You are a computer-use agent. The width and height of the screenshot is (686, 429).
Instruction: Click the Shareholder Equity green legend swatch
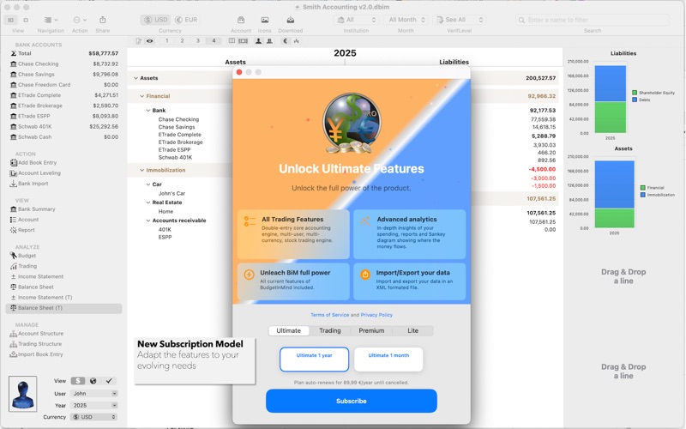point(635,93)
